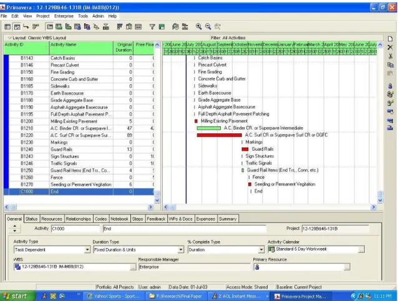Click the red Guard Rails Gantt bar
The width and height of the screenshot is (398, 301).
[x=245, y=150]
